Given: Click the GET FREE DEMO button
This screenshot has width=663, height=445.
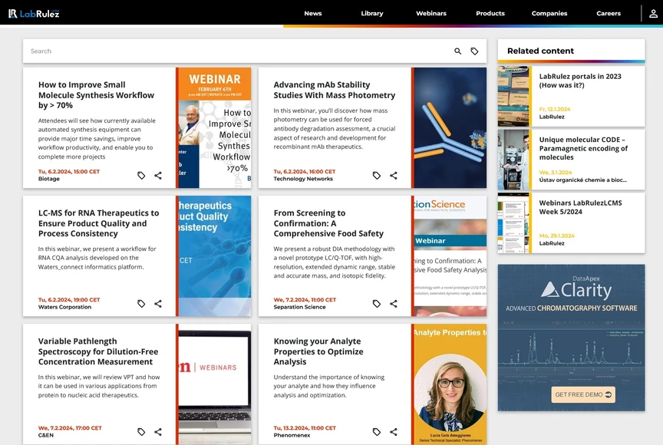Looking at the screenshot, I should pyautogui.click(x=583, y=394).
